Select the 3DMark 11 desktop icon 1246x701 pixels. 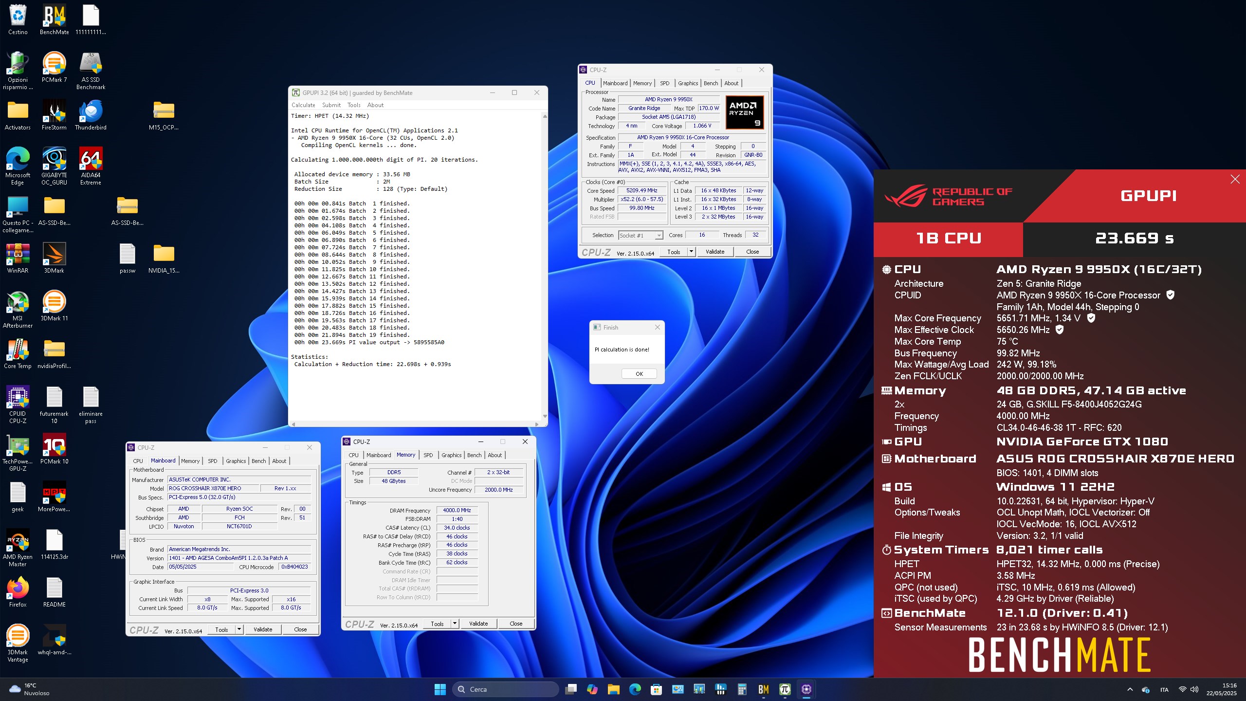[x=54, y=306]
